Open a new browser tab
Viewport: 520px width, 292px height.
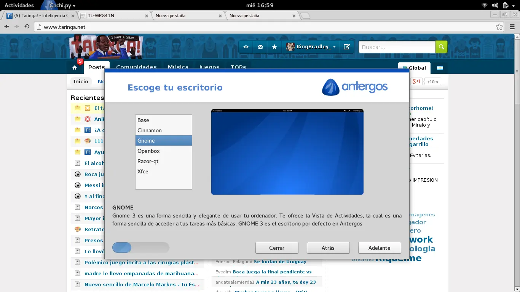click(x=305, y=16)
